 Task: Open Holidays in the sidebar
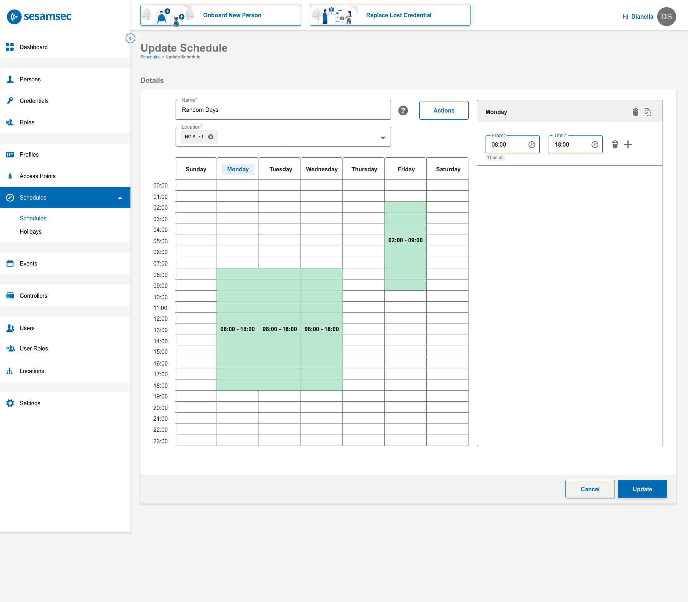point(30,231)
